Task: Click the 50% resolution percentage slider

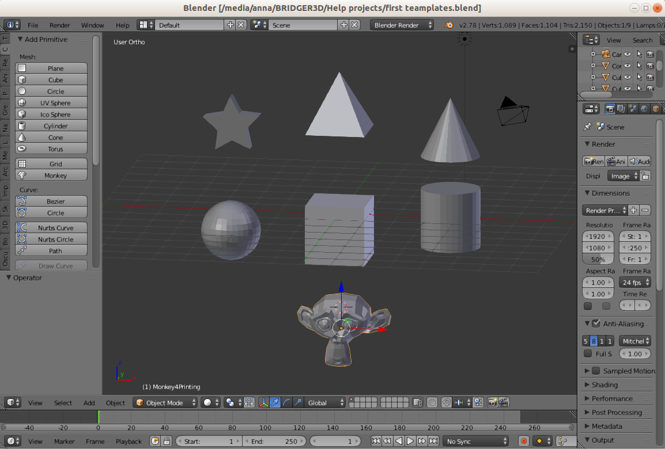Action: point(598,259)
